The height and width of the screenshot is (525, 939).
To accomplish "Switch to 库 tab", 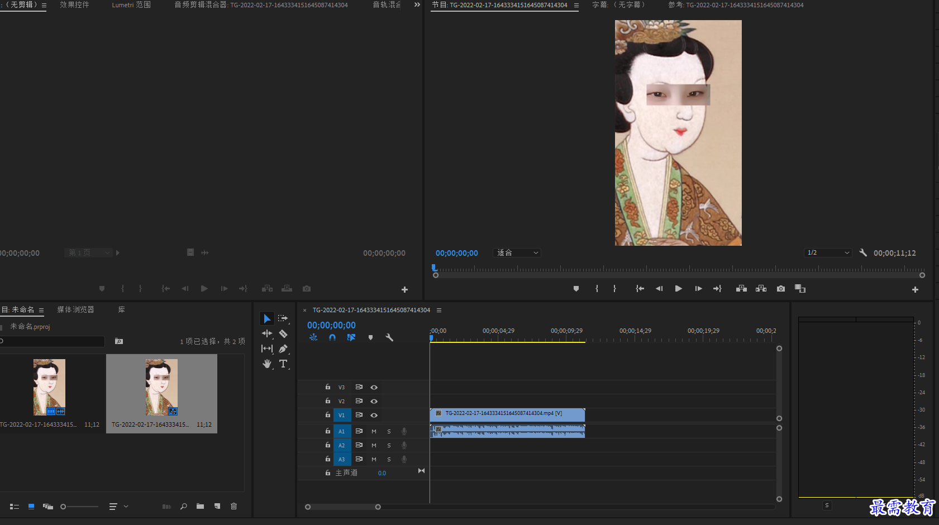I will pos(121,309).
